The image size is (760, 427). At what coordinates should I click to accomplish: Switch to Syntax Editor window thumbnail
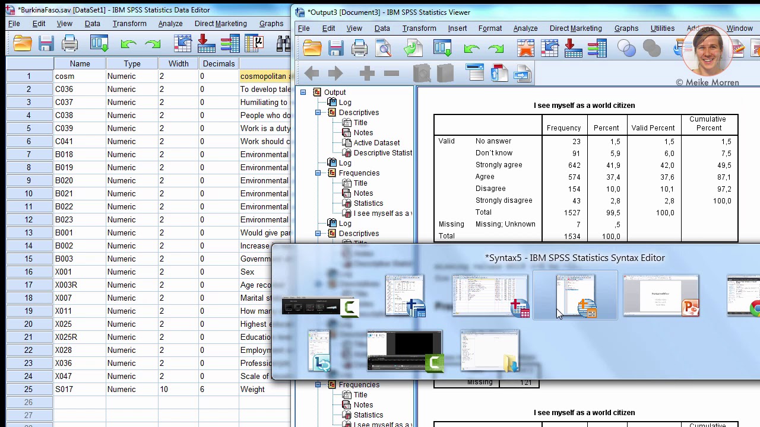pos(575,295)
